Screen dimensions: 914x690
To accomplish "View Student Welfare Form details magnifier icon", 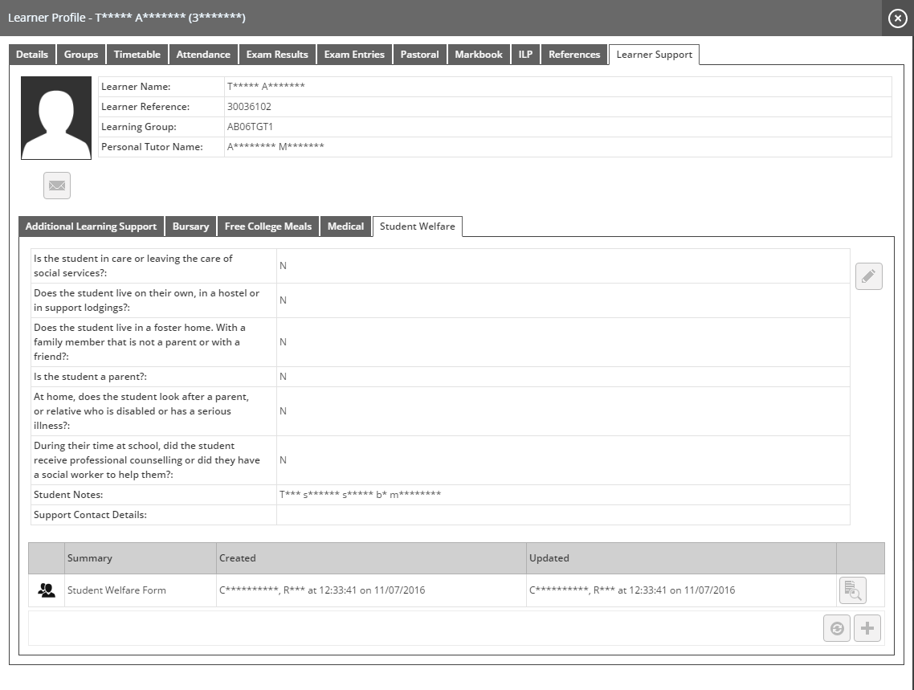I will 852,590.
